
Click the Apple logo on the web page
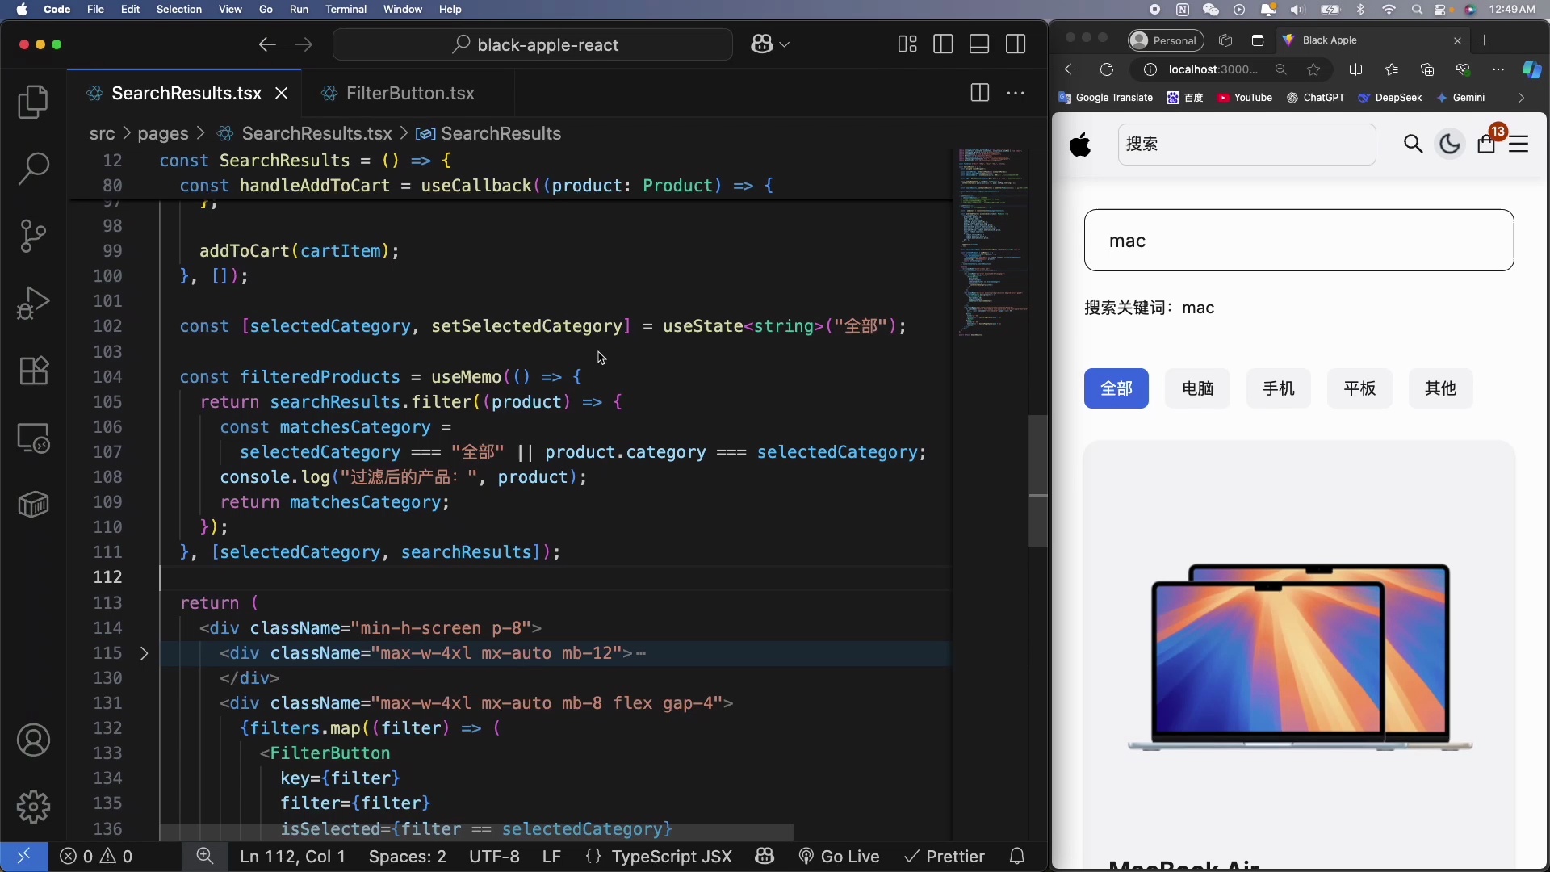tap(1080, 144)
